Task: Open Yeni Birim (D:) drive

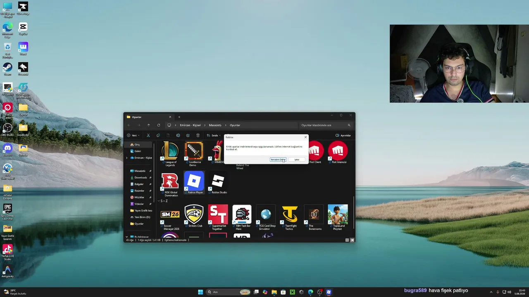Action: [x=140, y=217]
